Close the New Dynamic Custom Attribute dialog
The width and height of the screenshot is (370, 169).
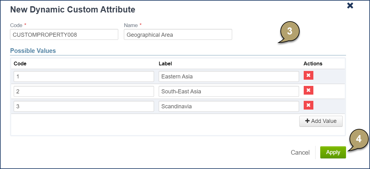click(x=350, y=6)
